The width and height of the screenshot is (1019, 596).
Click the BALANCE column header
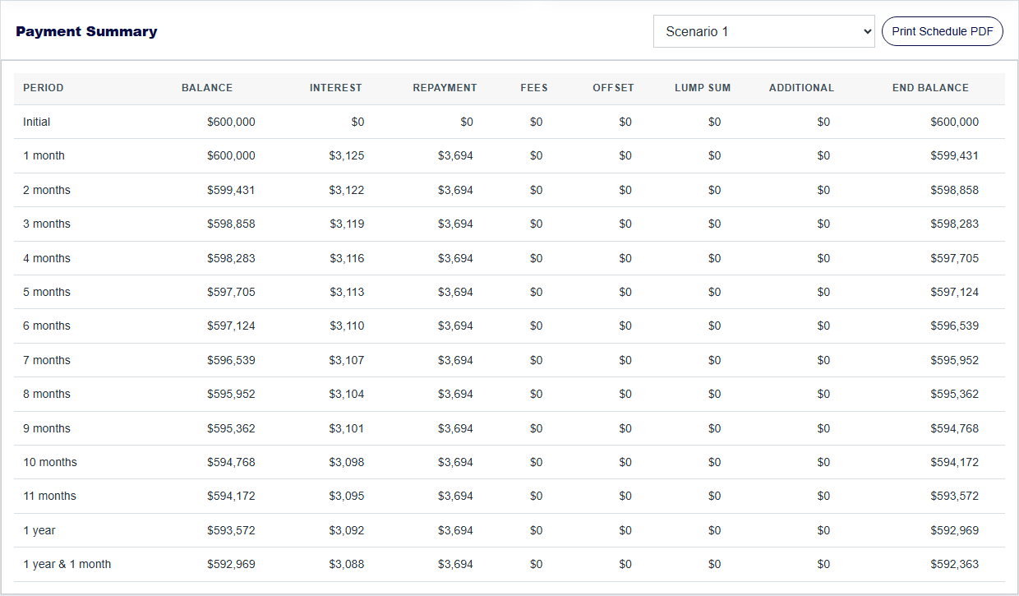[x=207, y=88]
